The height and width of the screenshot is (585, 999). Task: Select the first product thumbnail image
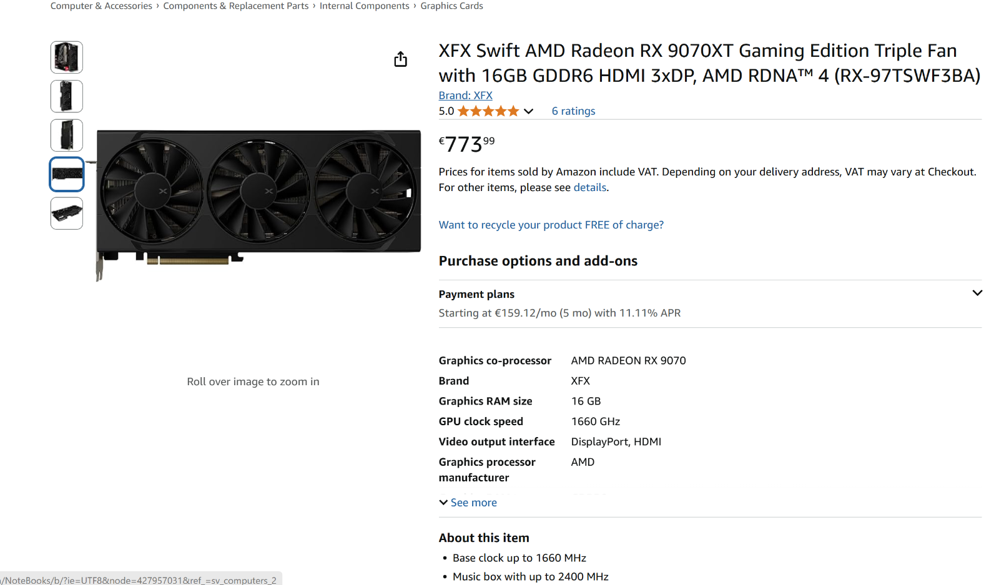click(x=67, y=57)
